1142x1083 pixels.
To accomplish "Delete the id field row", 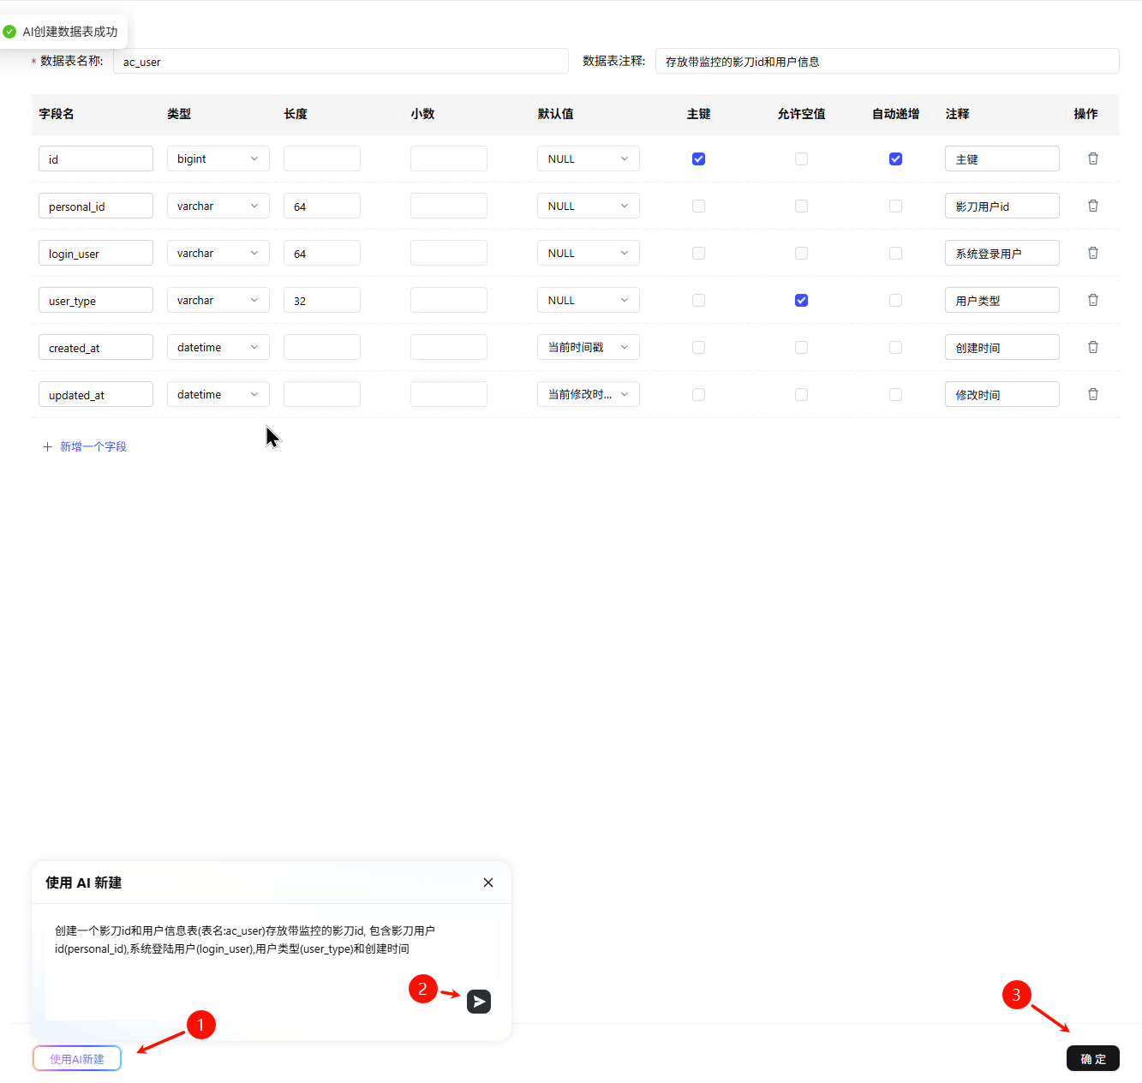I will [1093, 159].
